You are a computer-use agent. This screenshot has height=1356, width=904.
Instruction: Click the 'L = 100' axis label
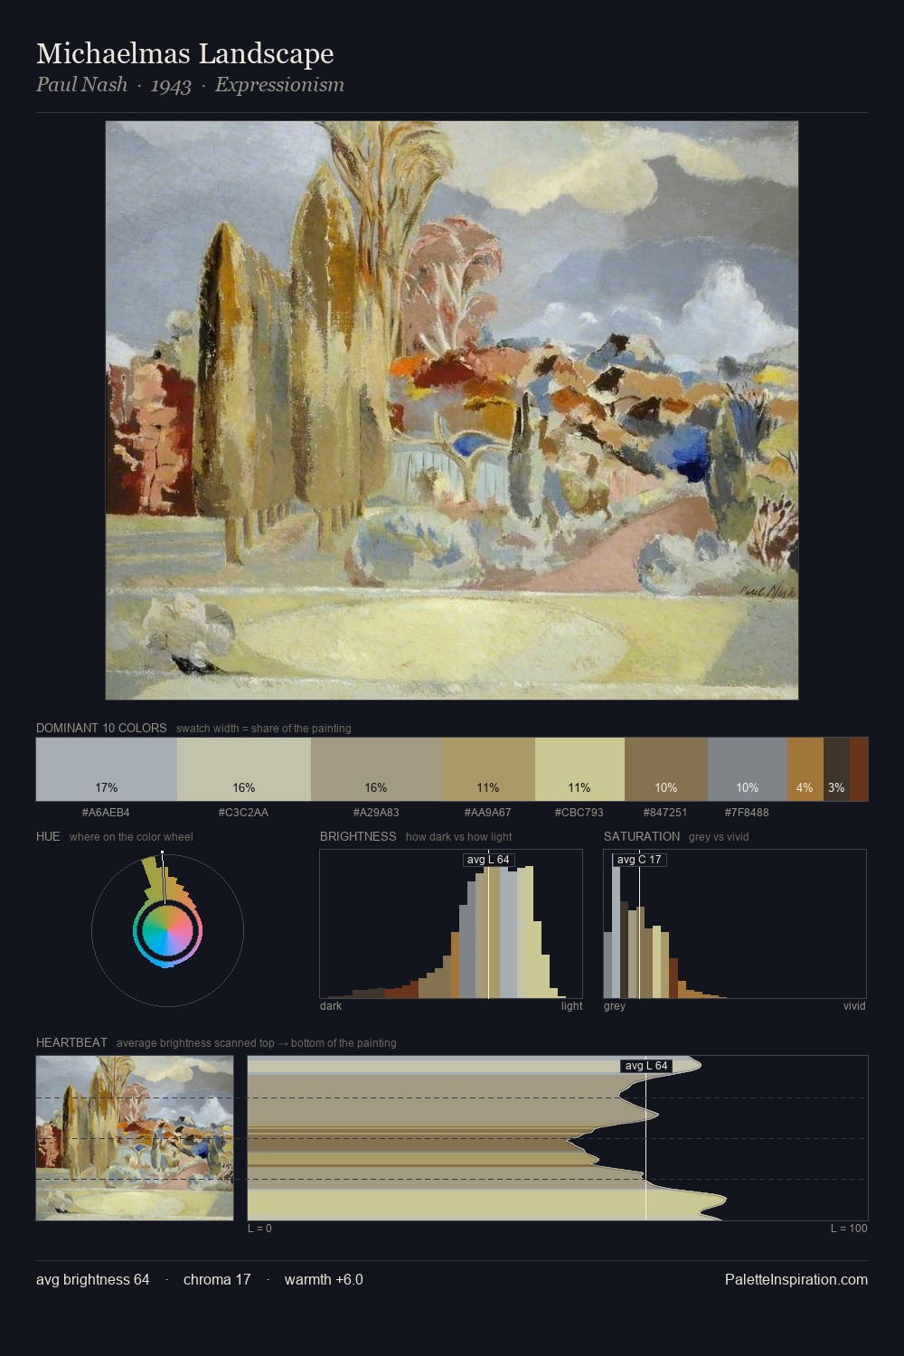point(849,1228)
